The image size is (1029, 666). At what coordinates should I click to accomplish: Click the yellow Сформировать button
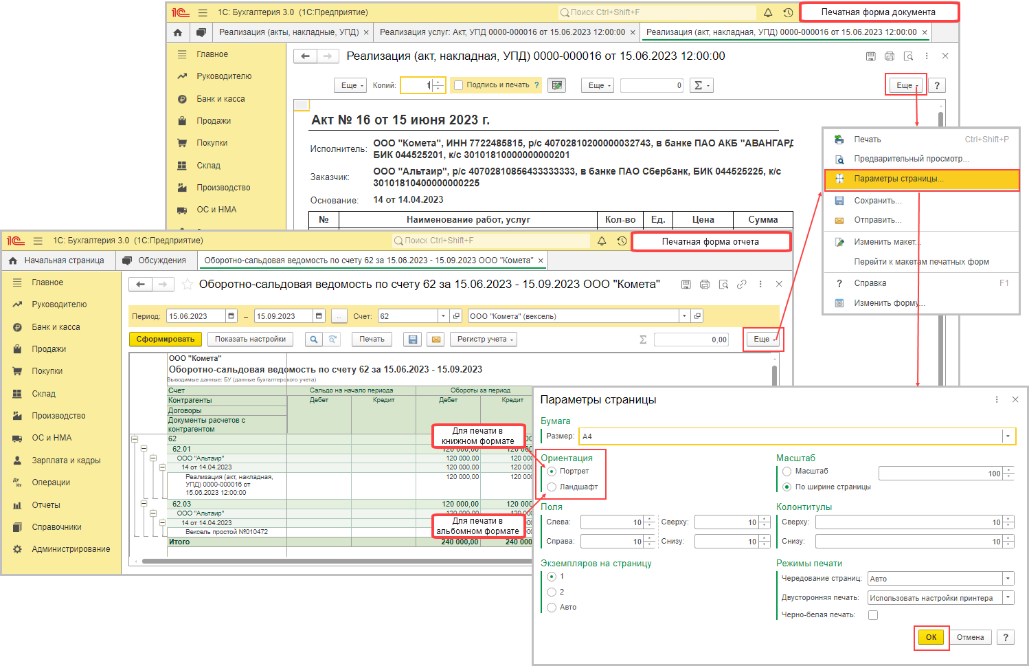point(165,340)
